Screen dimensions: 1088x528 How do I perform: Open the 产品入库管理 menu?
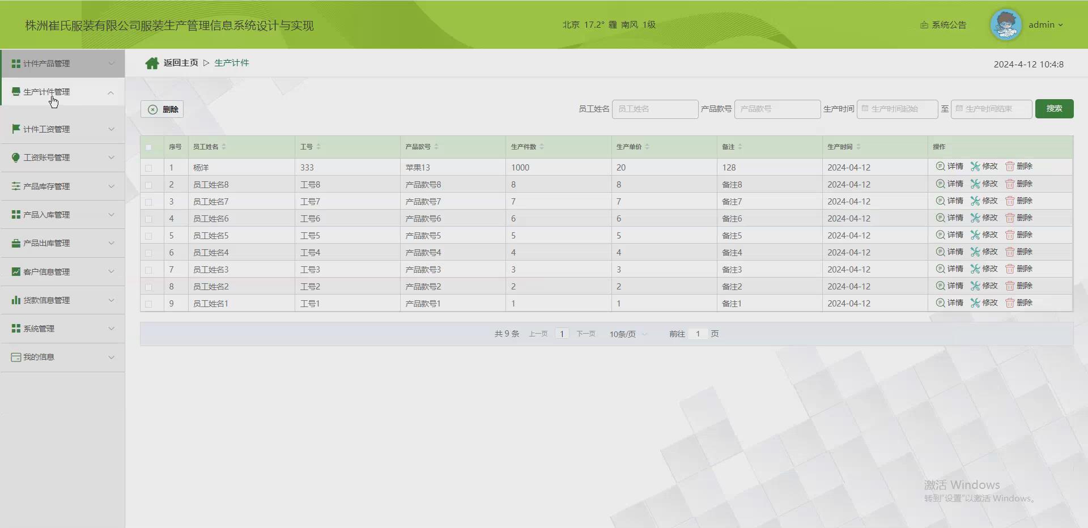coord(62,215)
